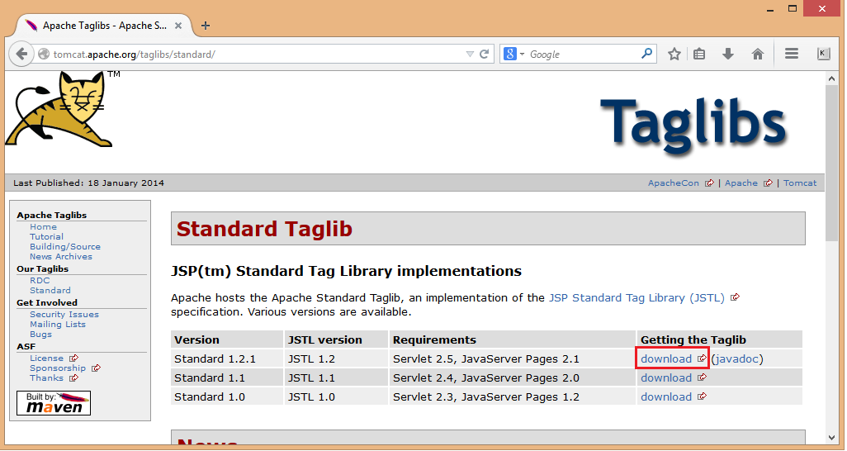Open a new tab with plus button

coord(206,26)
